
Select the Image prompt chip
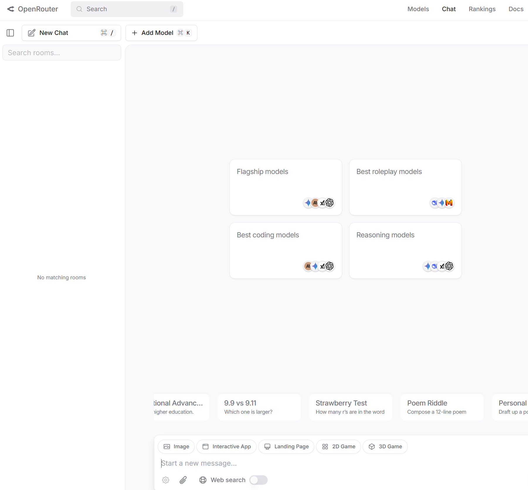tap(176, 447)
